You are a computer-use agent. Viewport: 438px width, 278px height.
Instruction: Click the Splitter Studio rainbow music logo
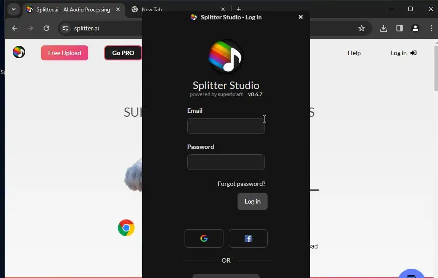pos(226,56)
